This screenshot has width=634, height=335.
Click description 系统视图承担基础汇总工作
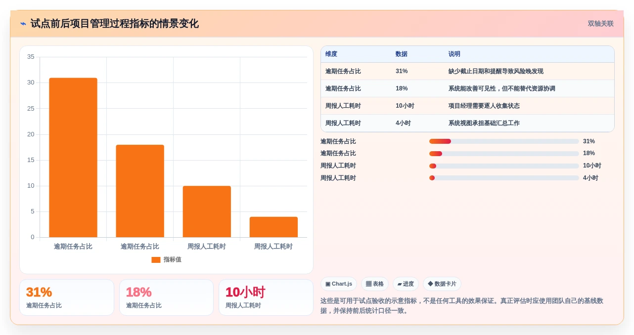(484, 123)
